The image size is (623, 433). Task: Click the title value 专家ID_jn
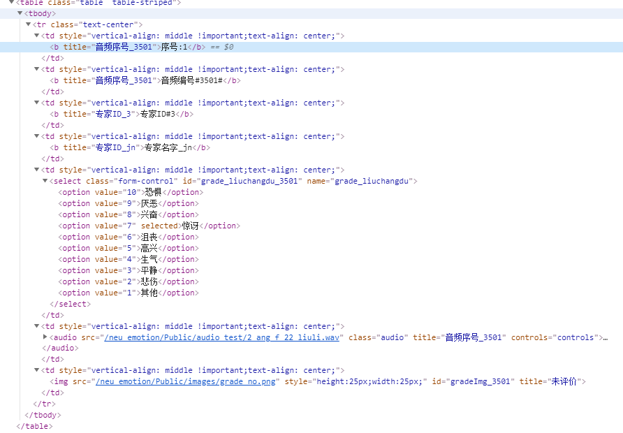pyautogui.click(x=115, y=148)
